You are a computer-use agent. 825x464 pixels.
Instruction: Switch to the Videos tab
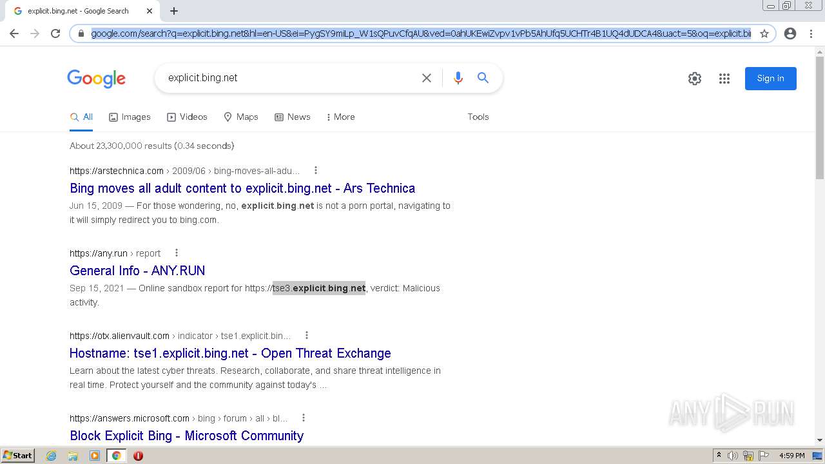(187, 117)
